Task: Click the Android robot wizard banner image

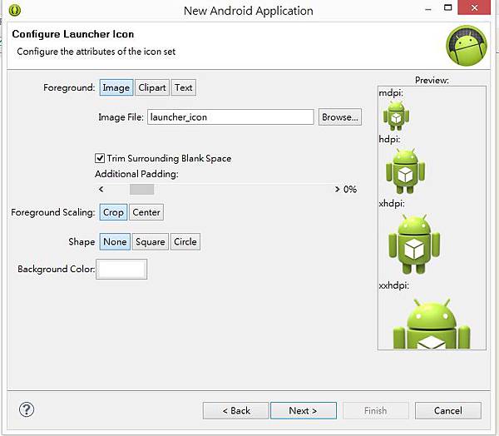Action: click(467, 46)
